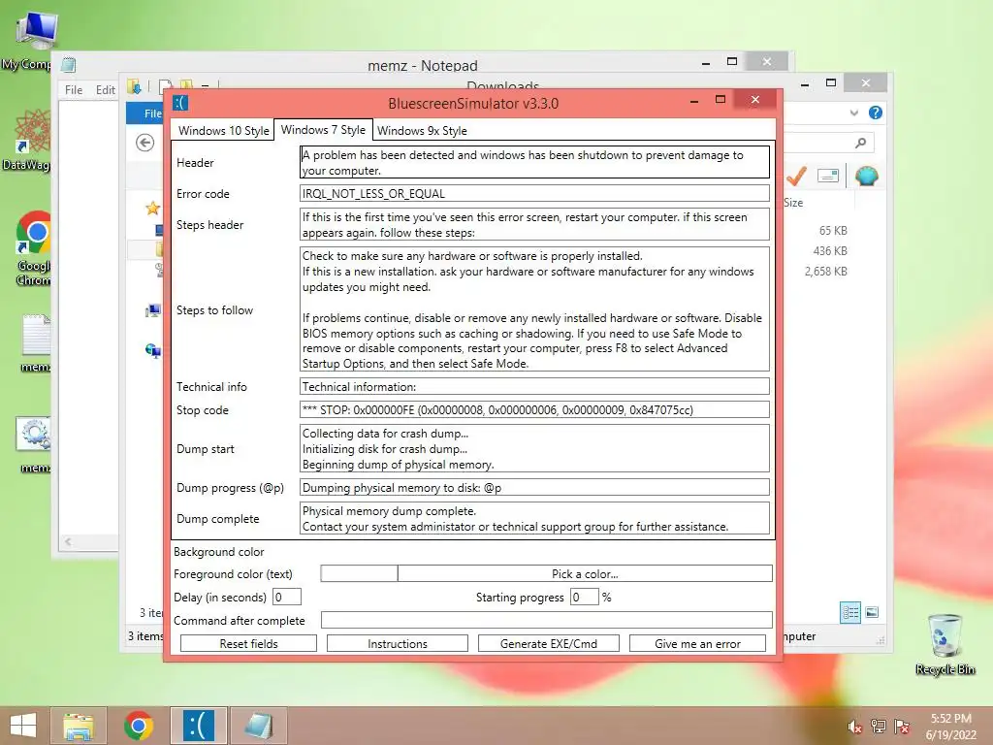
Task: Focus the Starting progress percent input
Action: (x=584, y=597)
